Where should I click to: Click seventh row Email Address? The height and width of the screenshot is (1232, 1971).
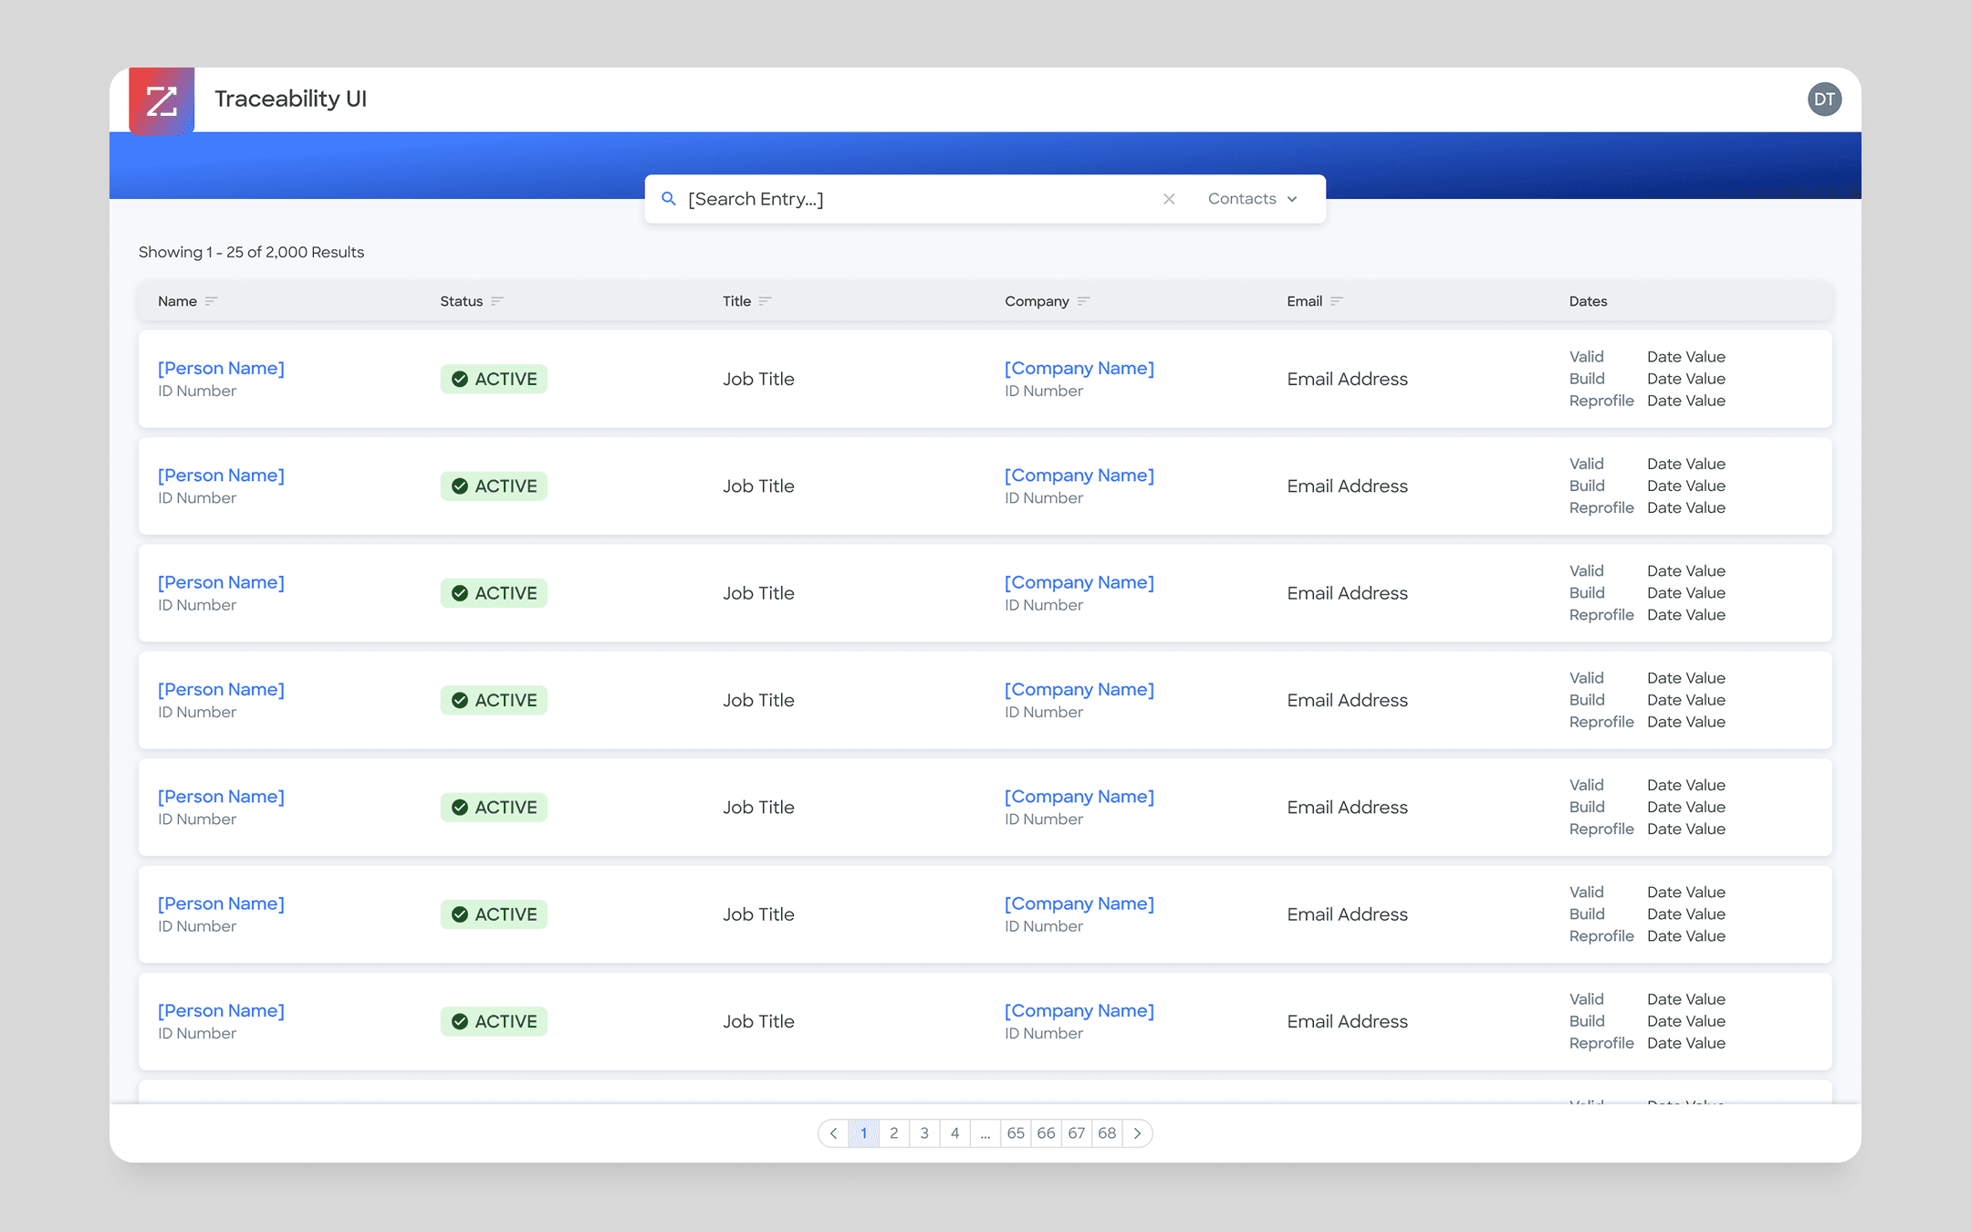[1347, 1021]
